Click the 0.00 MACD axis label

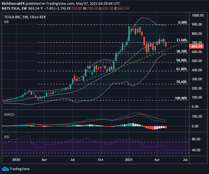[195, 126]
